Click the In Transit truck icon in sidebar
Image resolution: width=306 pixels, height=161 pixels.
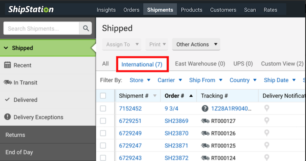[7, 82]
